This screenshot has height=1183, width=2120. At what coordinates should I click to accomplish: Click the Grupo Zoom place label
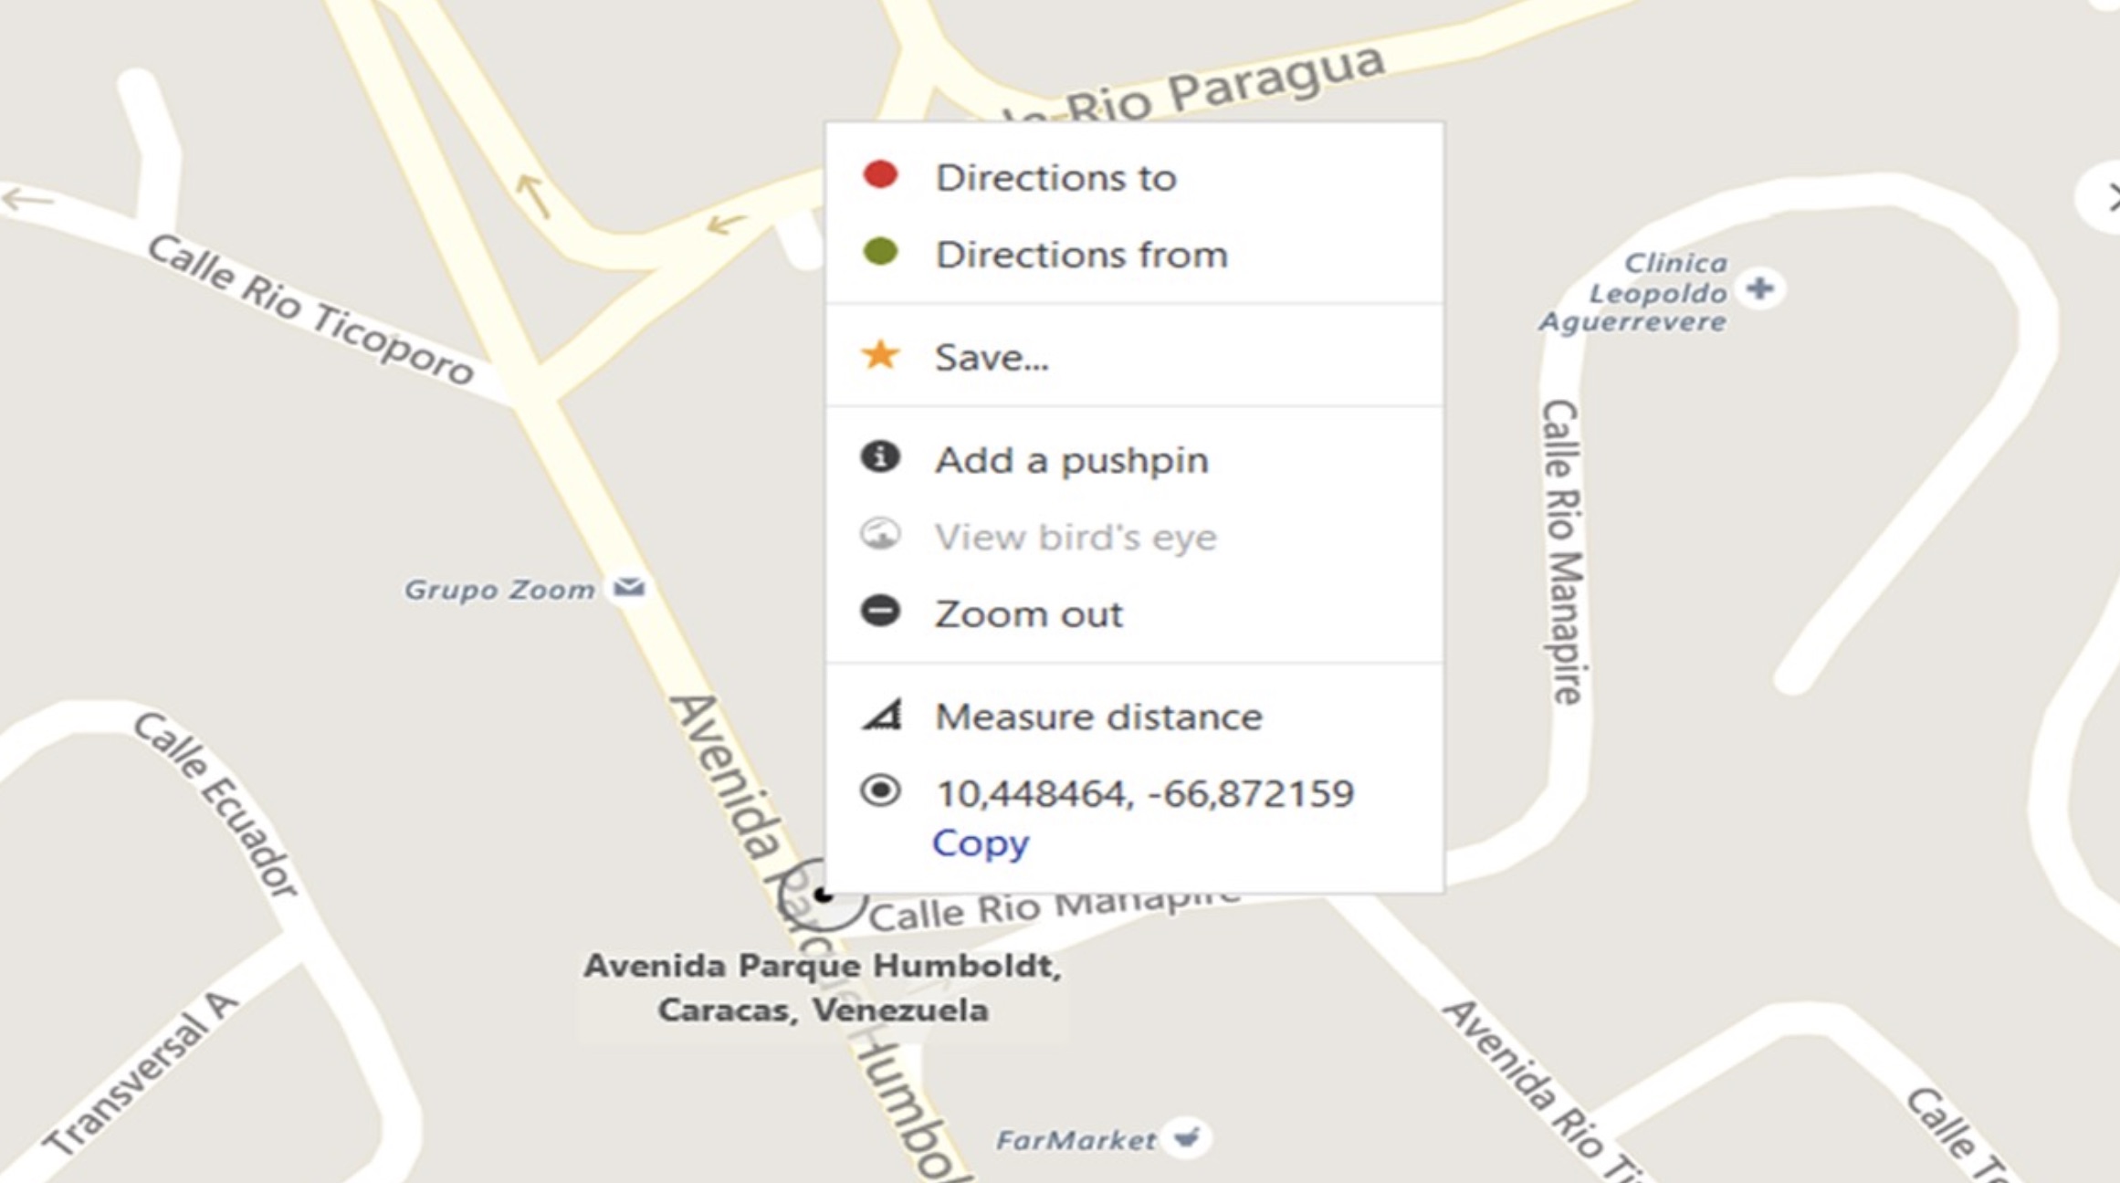(499, 590)
